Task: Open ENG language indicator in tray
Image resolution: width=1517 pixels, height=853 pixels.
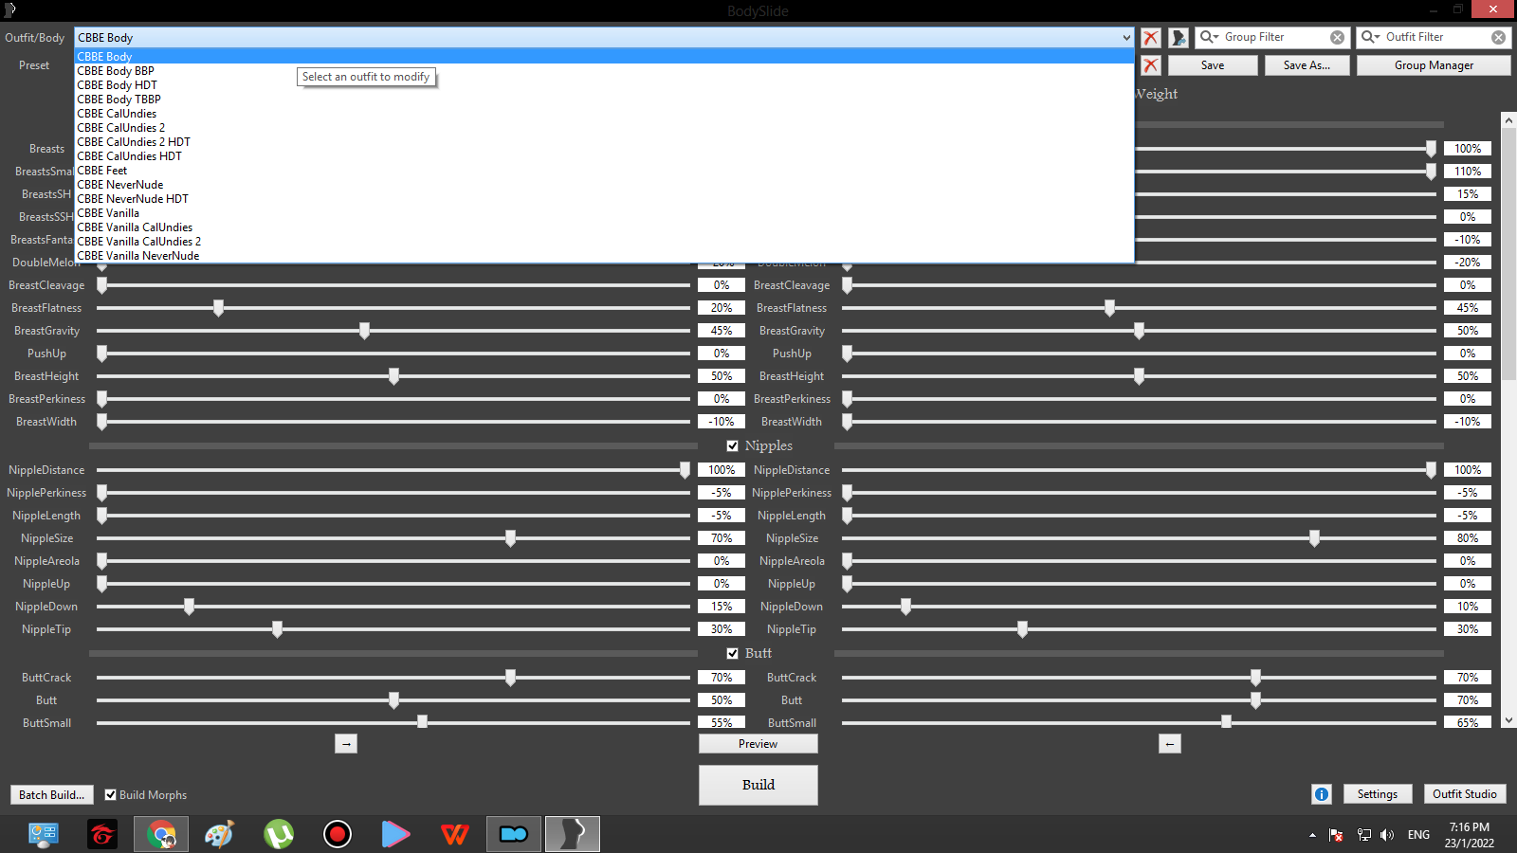Action: click(x=1418, y=835)
